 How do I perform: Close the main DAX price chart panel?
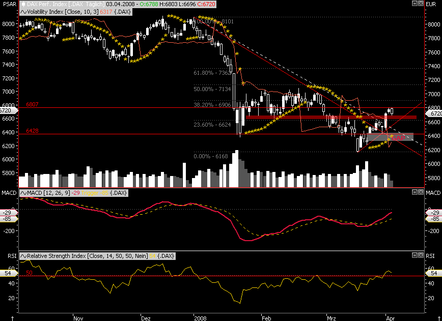click(421, 4)
